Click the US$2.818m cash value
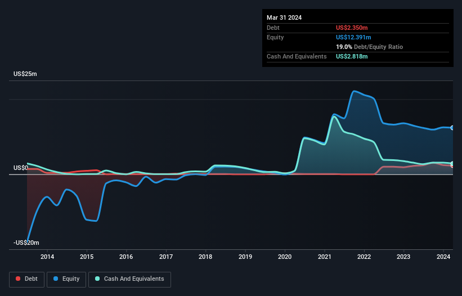The width and height of the screenshot is (462, 296). coord(352,56)
